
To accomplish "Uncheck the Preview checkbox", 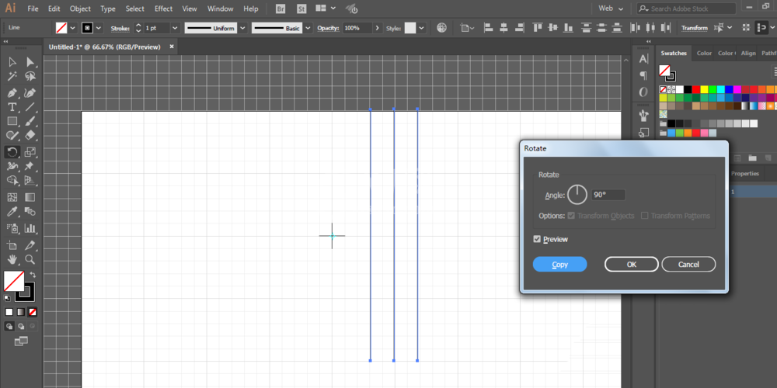I will click(x=537, y=240).
